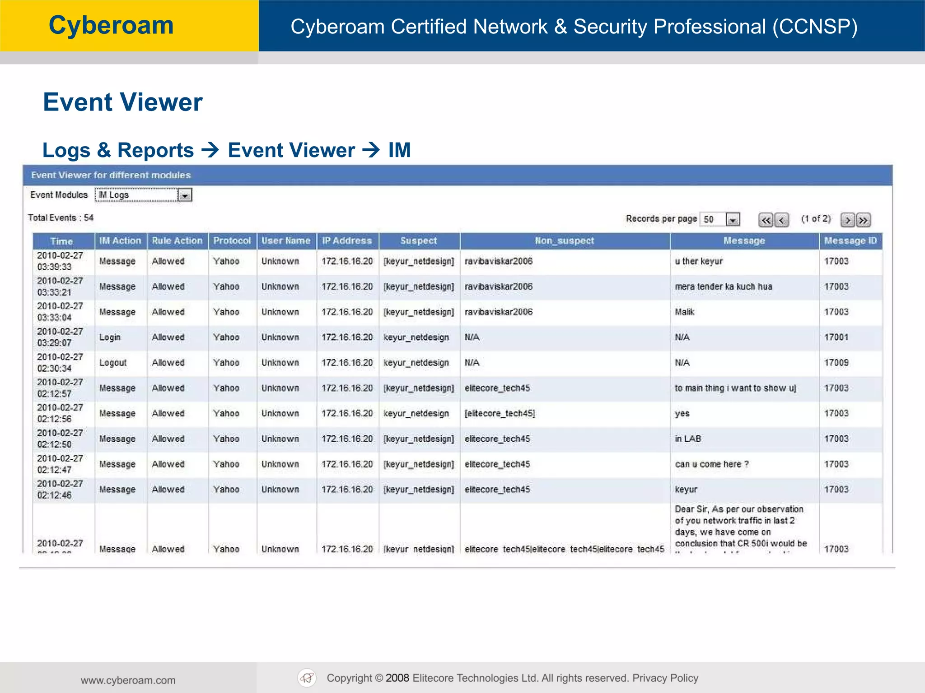Click the Message column header

pos(745,241)
